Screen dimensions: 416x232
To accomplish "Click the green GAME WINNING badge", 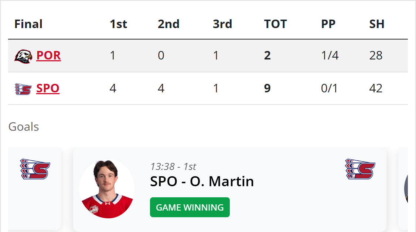I will [190, 207].
